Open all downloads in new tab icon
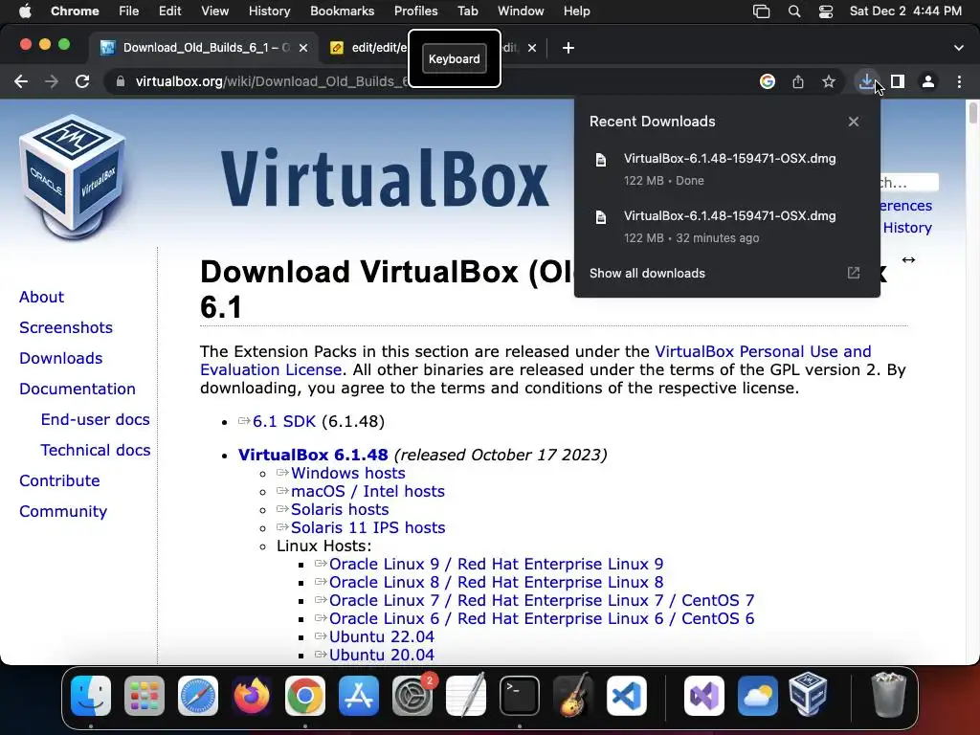Image resolution: width=980 pixels, height=735 pixels. [x=853, y=273]
